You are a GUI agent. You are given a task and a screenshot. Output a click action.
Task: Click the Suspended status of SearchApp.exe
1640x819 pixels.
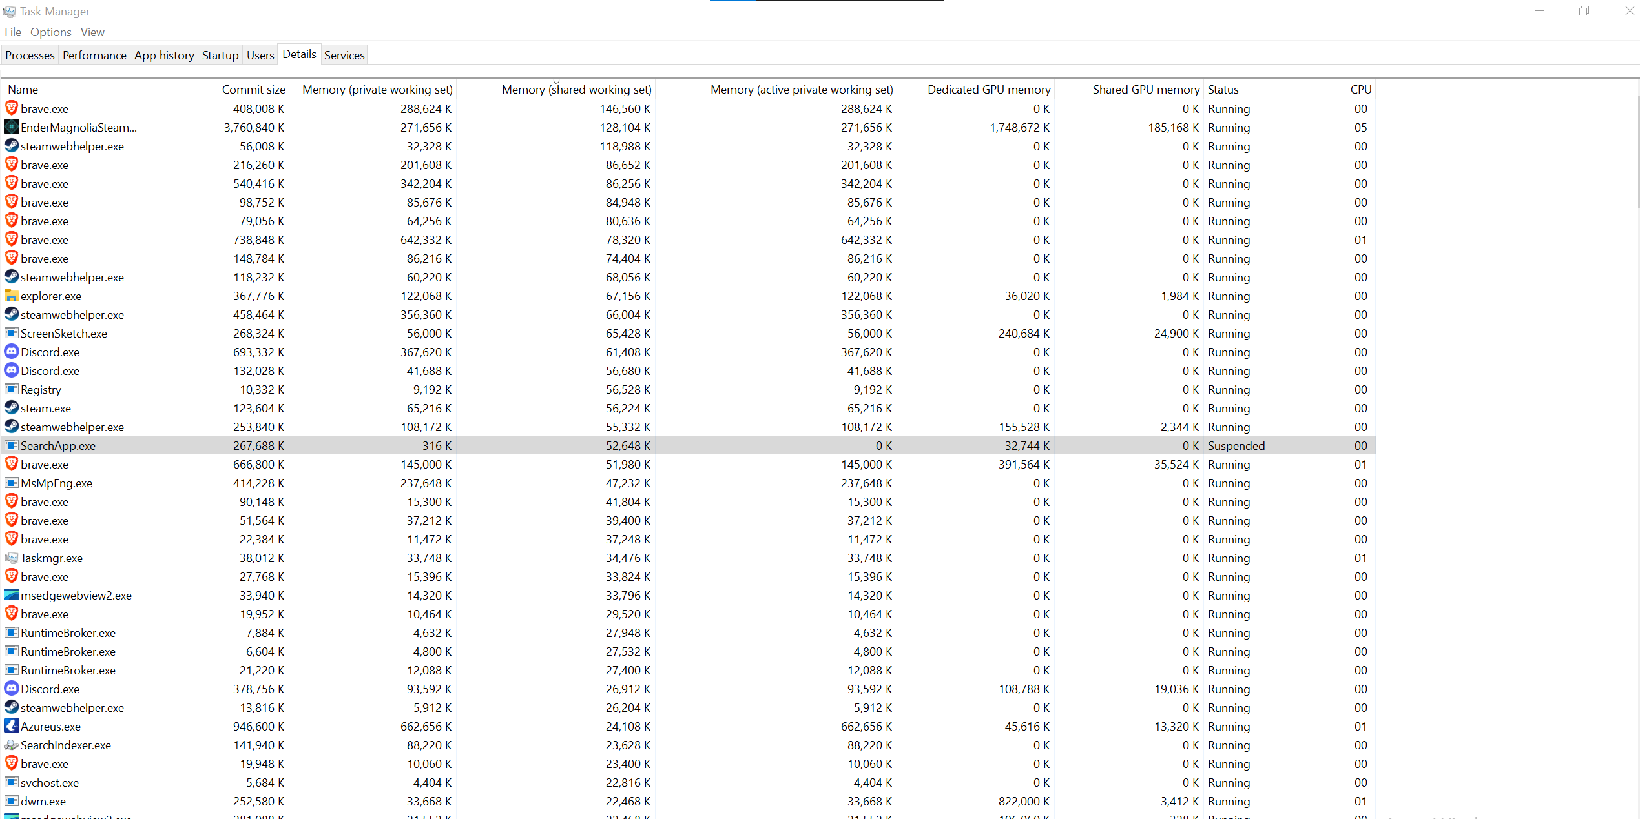[1236, 446]
